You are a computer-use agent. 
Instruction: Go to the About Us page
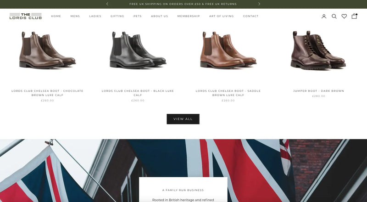pos(159,16)
